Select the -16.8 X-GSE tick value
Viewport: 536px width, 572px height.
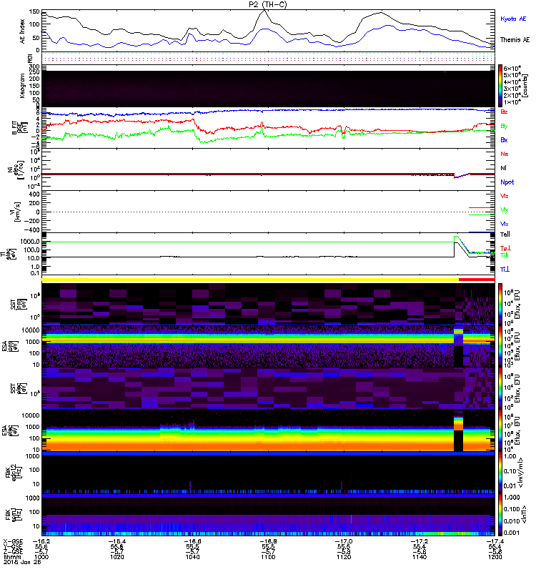pos(268,541)
